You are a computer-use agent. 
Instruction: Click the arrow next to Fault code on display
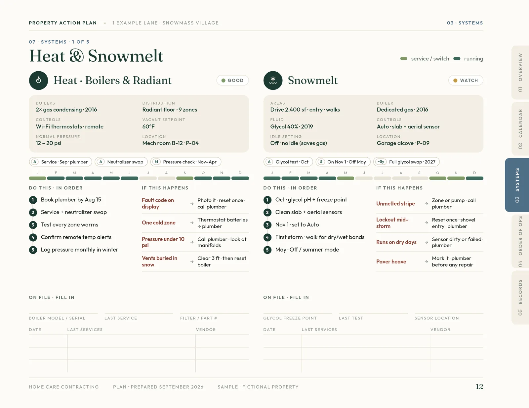192,204
